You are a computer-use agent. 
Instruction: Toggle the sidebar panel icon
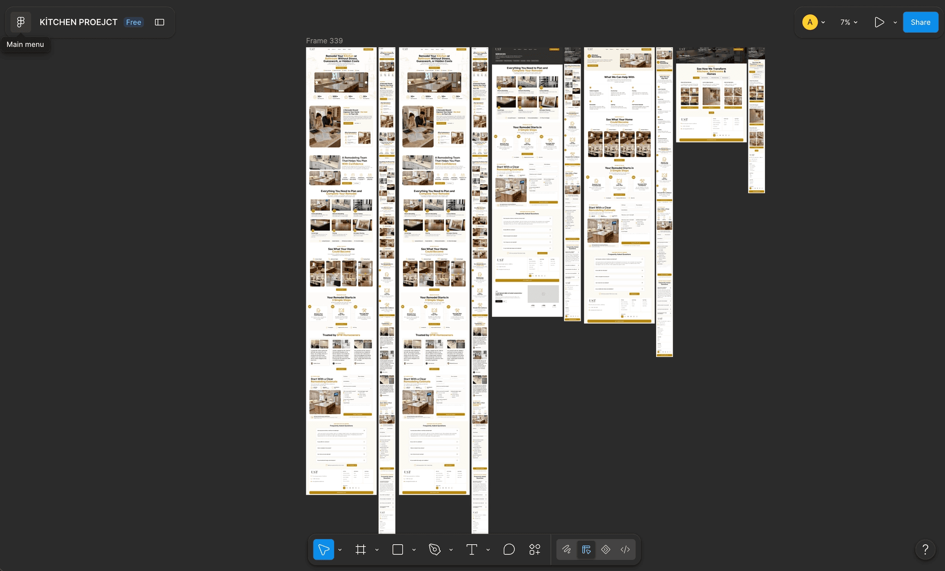tap(160, 22)
